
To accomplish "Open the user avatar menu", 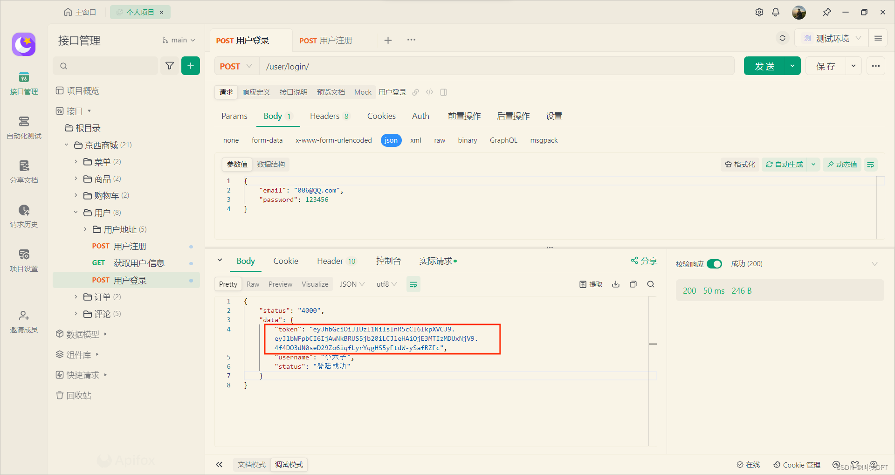I will tap(799, 12).
